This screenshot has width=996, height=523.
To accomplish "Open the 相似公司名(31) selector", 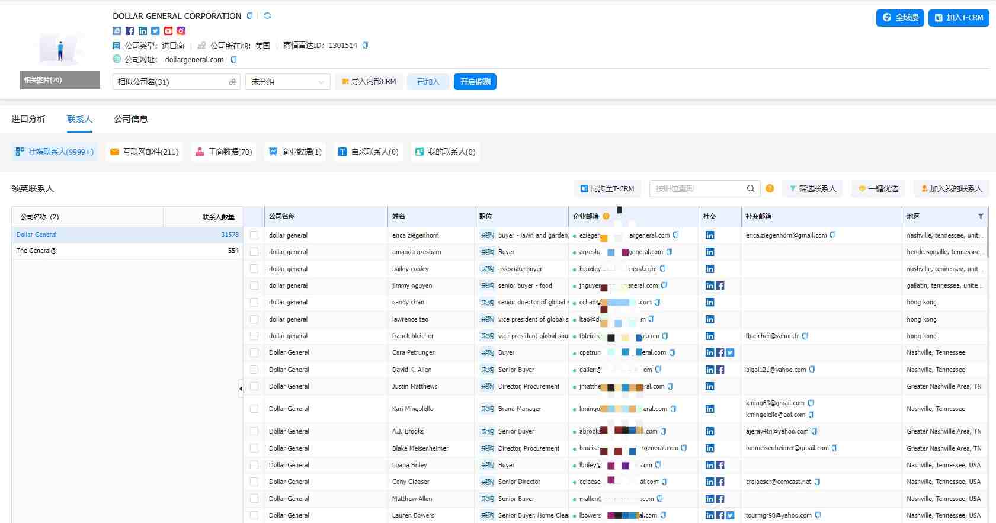I will (x=177, y=82).
